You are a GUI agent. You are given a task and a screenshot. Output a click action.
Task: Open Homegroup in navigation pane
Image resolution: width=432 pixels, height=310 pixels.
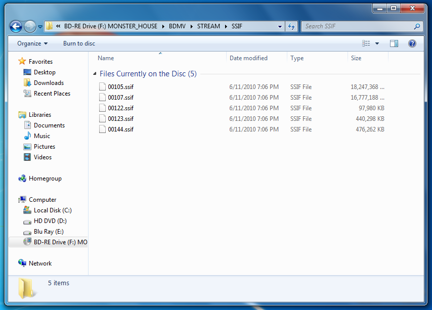tap(45, 179)
